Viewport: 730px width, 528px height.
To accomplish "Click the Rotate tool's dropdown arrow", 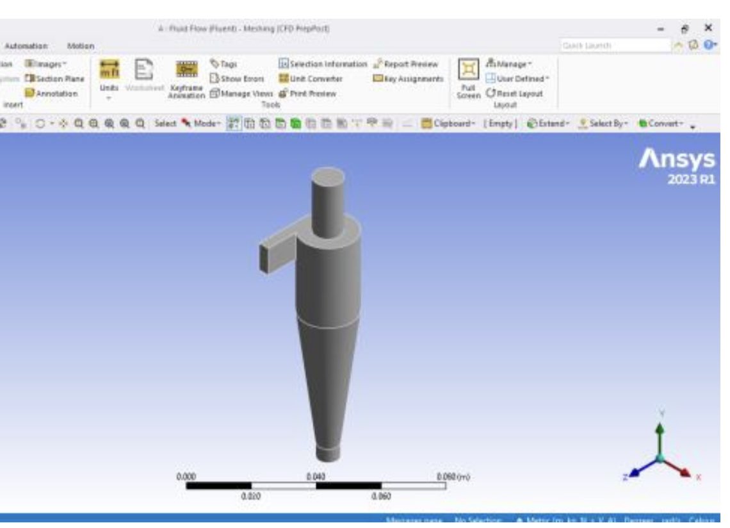I will (x=52, y=124).
